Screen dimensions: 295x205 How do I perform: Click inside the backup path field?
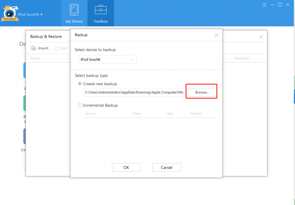tap(134, 92)
